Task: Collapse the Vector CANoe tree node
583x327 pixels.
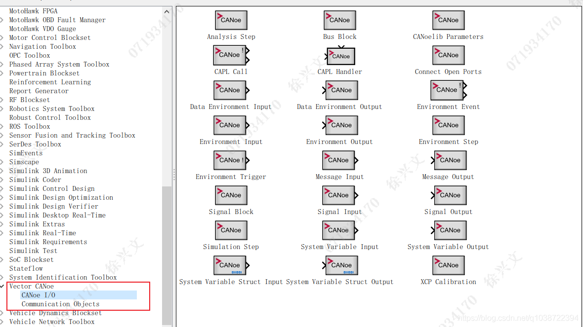Action: (2, 286)
